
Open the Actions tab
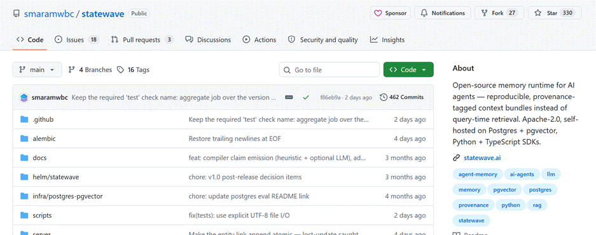pyautogui.click(x=260, y=40)
